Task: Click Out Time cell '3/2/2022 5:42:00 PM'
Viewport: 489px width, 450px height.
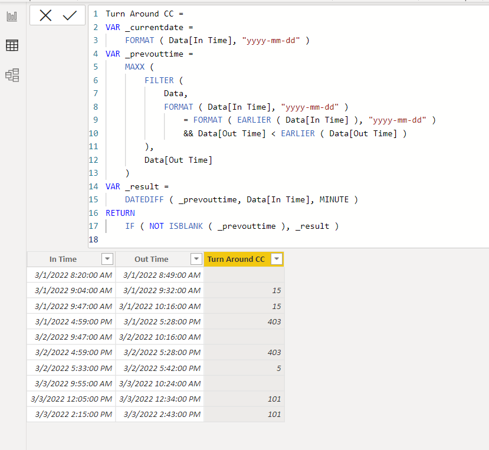Action: pyautogui.click(x=160, y=368)
